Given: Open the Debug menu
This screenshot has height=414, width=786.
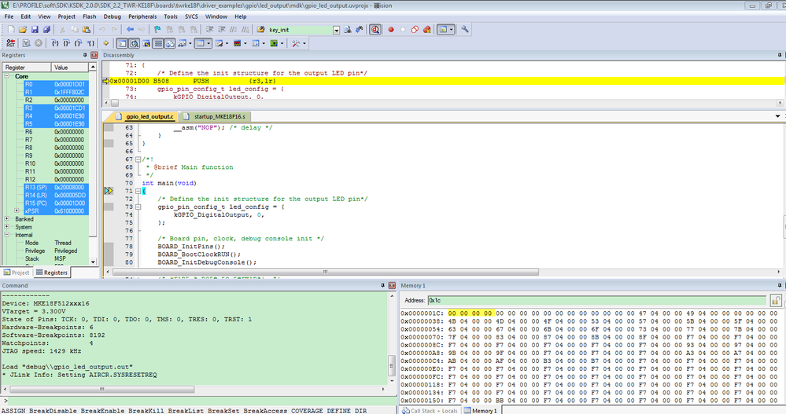Looking at the screenshot, I should tap(112, 16).
